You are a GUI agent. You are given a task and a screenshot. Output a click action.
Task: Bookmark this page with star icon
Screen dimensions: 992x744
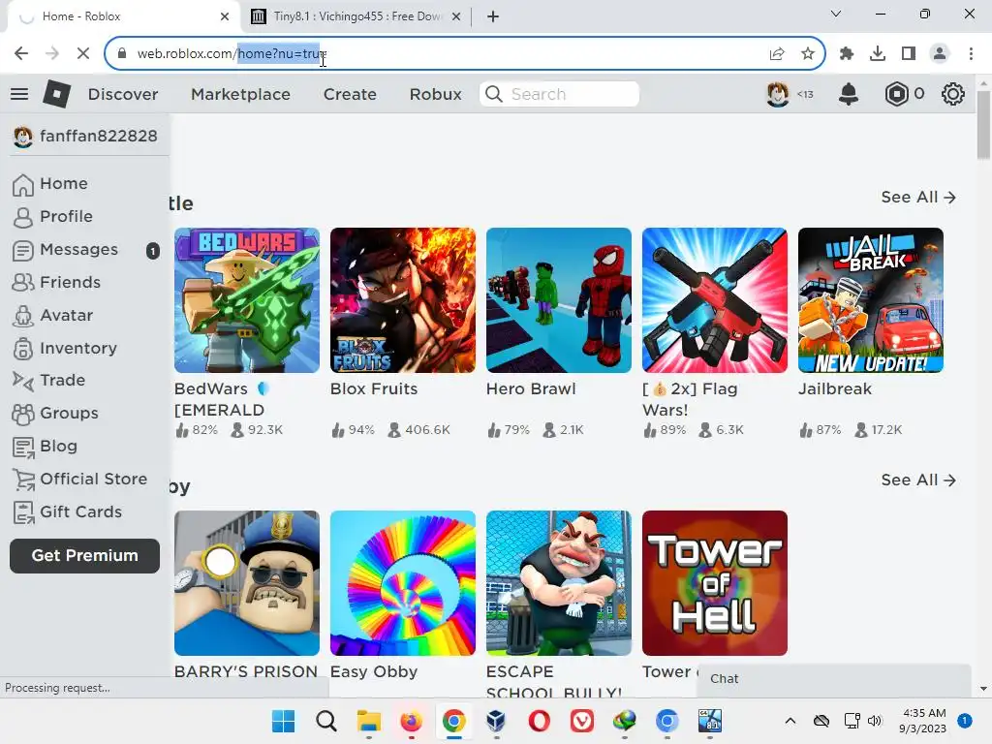coord(808,54)
